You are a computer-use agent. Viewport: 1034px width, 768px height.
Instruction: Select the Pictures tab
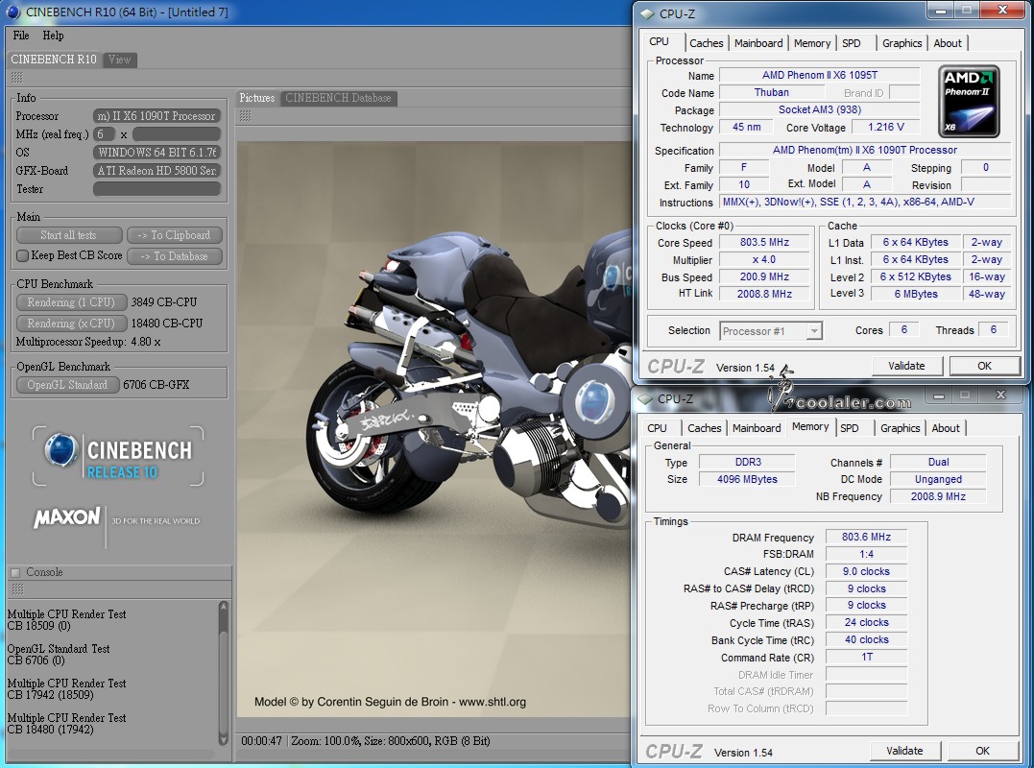257,98
